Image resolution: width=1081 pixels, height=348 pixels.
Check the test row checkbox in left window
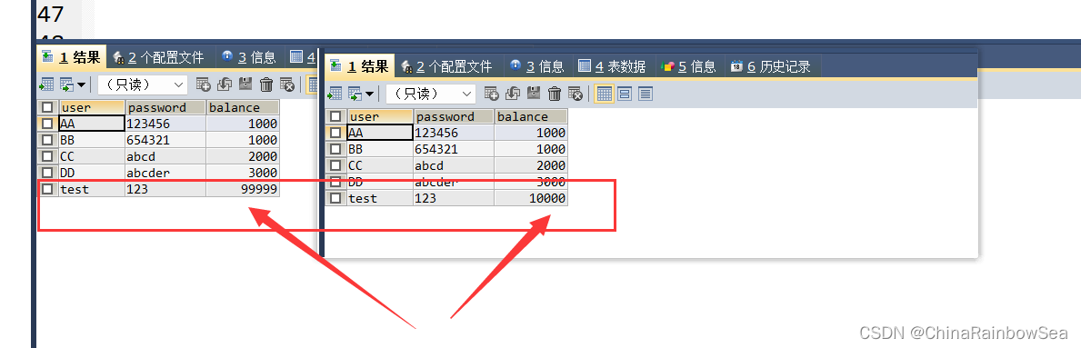[x=47, y=189]
